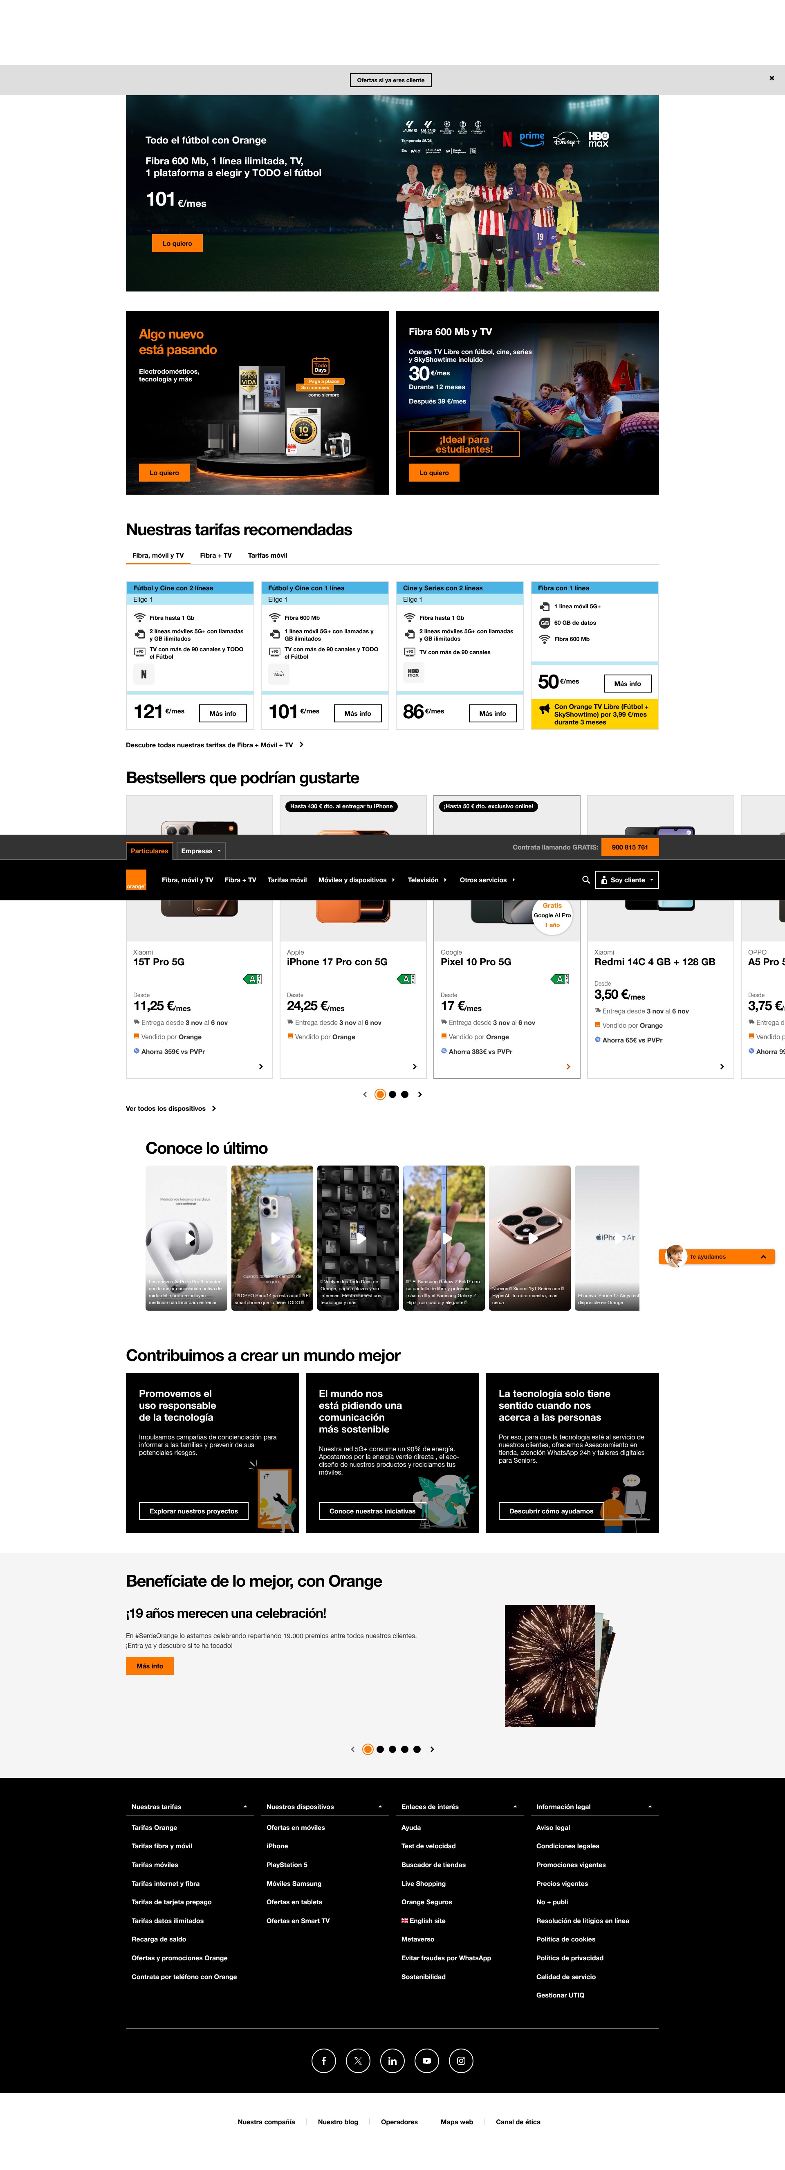
Task: Go to next bestsellers carousel slide arrow
Action: pos(420,1094)
